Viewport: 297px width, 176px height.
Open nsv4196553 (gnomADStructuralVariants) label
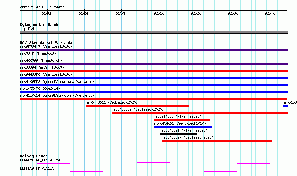[57, 82]
